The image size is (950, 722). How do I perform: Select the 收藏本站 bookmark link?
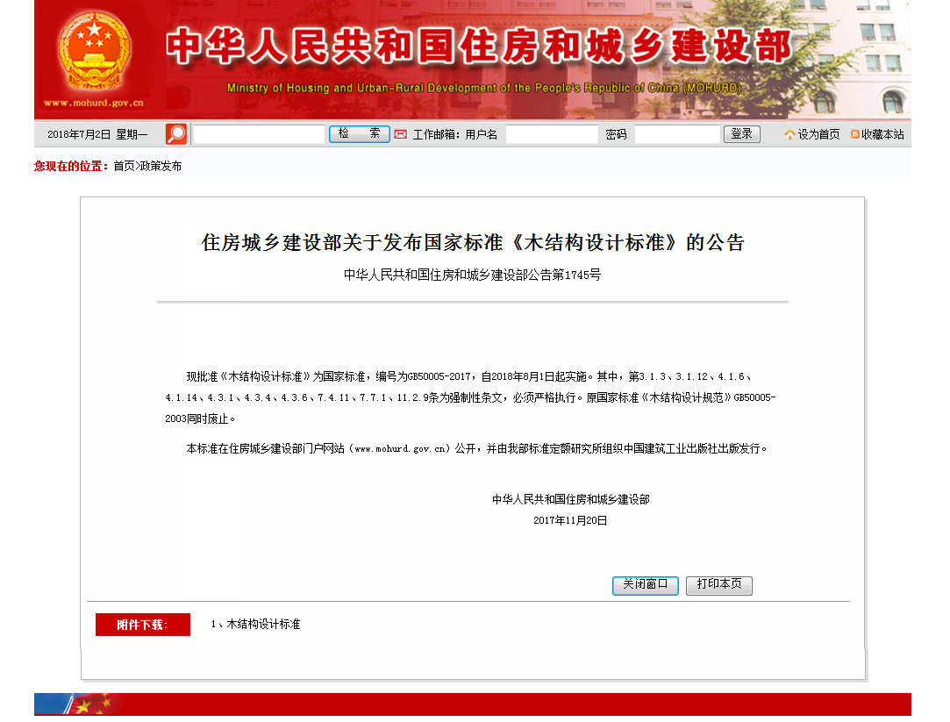[882, 135]
